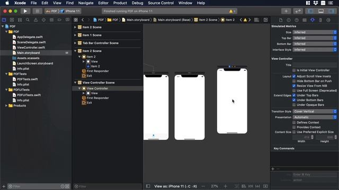Check Provides Context

[x=294, y=127]
